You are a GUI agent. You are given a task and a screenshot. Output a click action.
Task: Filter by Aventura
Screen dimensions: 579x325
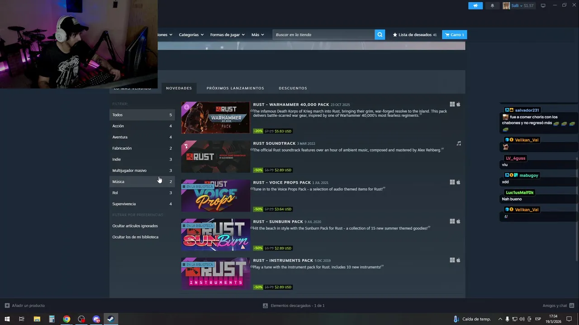coord(142,137)
